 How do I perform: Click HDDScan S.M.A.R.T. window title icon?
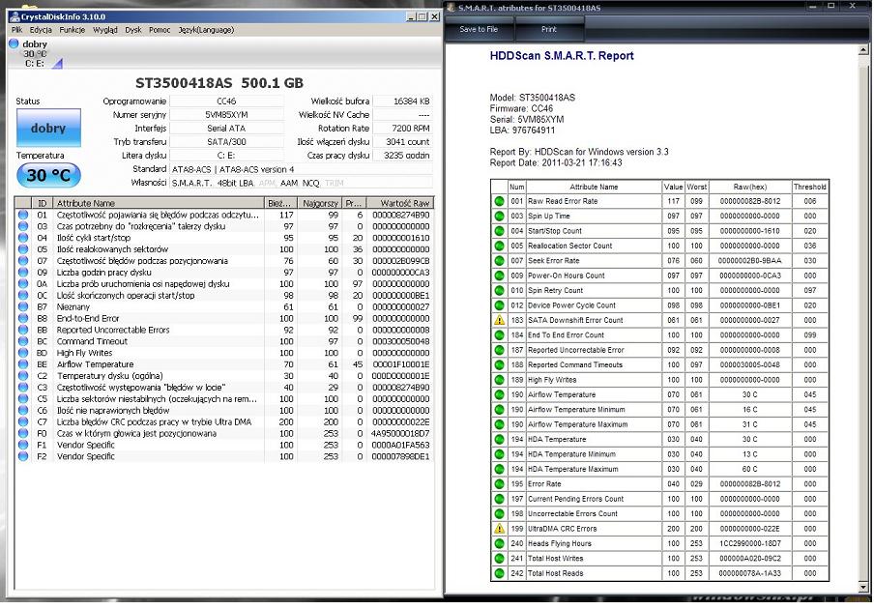pos(451,8)
